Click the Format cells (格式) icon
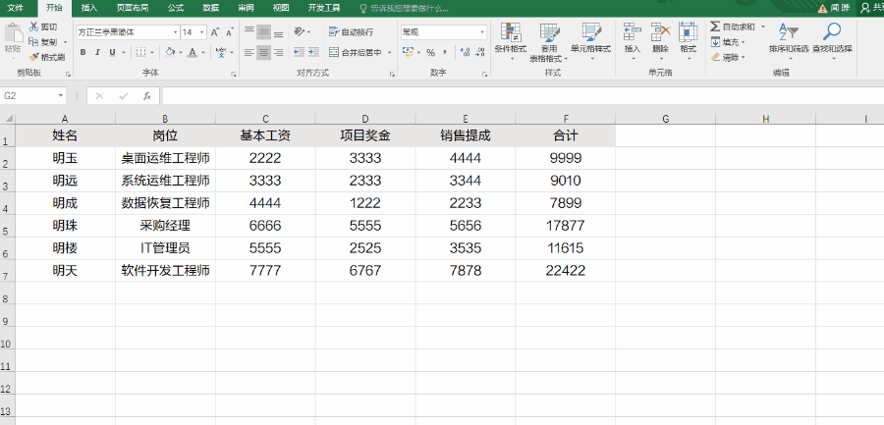 [688, 32]
